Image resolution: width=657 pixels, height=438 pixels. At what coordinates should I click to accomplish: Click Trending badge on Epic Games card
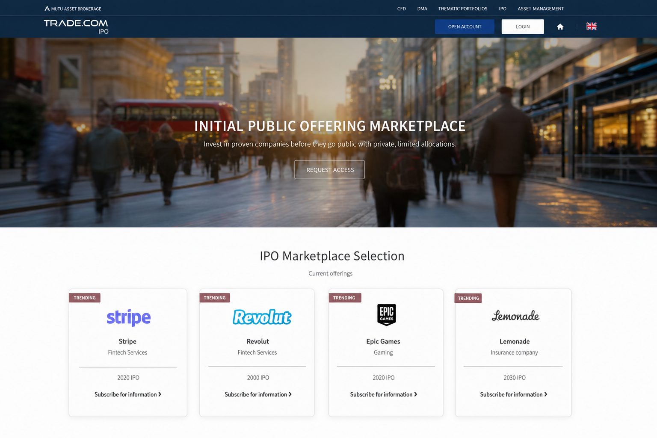(x=345, y=298)
